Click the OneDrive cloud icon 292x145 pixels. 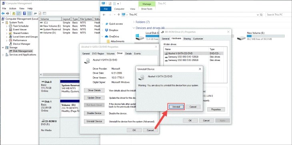106,37
